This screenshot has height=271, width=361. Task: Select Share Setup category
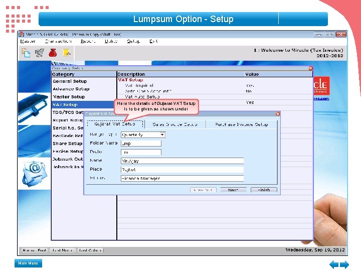pyautogui.click(x=68, y=144)
